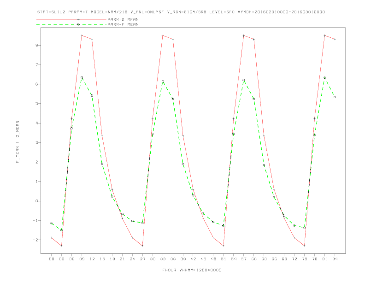
Task: Click y-axis tick label -1
Action: click(x=35, y=220)
